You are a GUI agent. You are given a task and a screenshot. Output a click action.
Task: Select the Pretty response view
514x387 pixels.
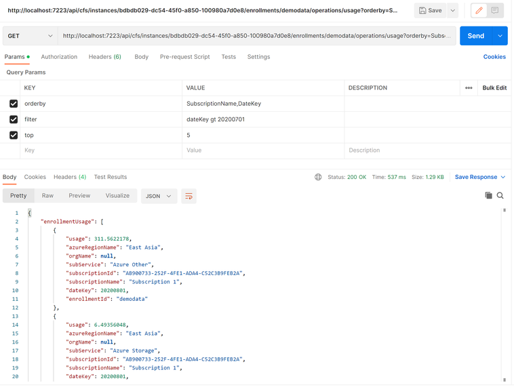(18, 196)
